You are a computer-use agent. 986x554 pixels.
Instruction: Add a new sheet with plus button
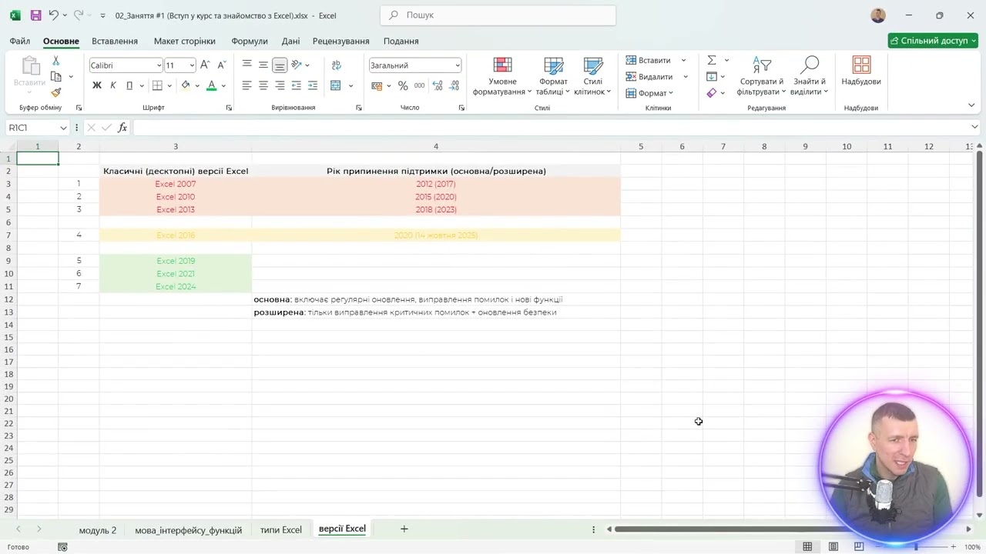404,529
